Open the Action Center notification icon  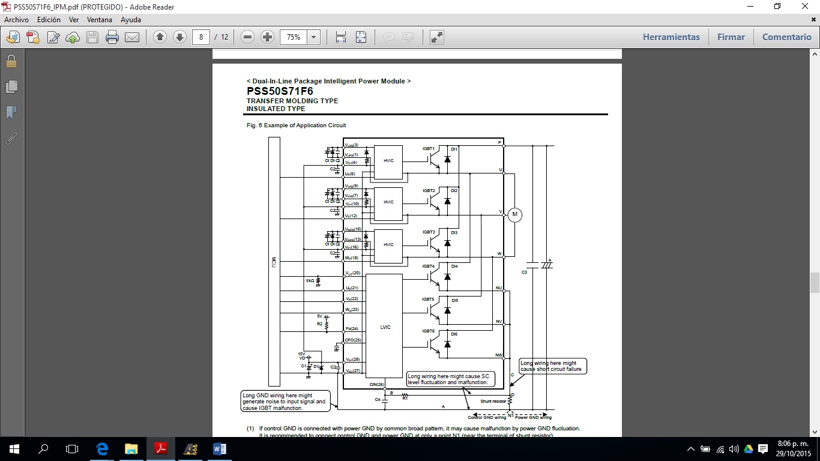[763, 449]
